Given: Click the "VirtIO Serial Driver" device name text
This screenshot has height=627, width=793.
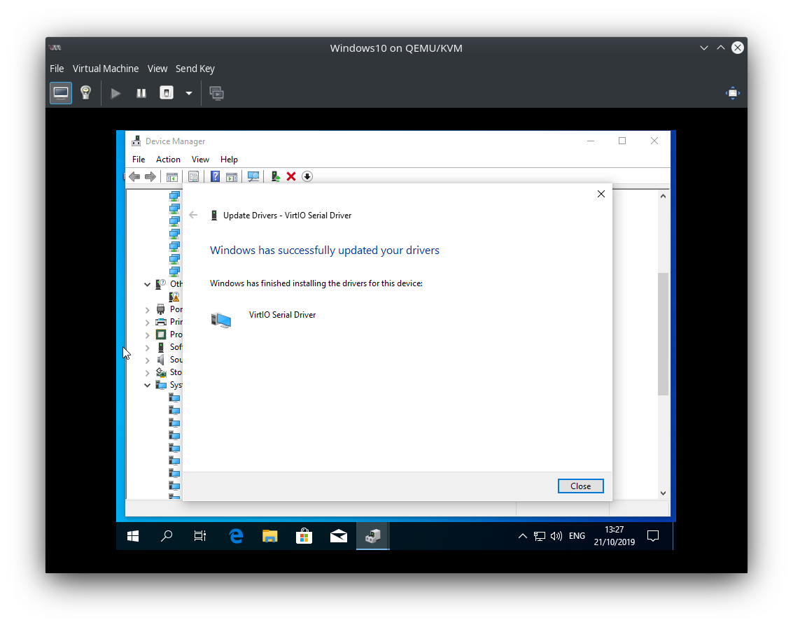Looking at the screenshot, I should 282,315.
